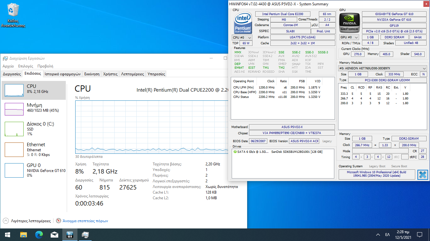Switch to the Λεπτομέρειες tab
The image size is (430, 241).
133,74
